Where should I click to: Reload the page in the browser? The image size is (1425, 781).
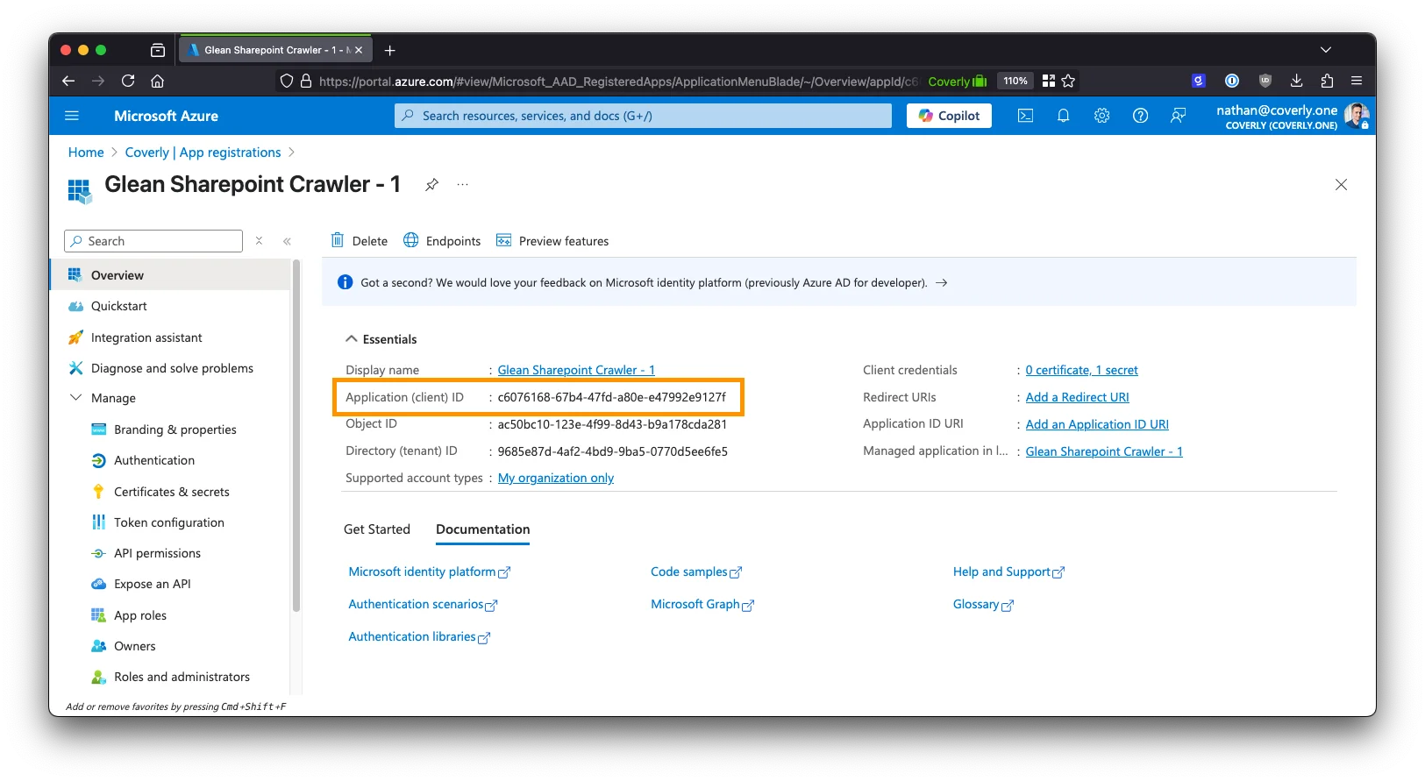click(128, 81)
